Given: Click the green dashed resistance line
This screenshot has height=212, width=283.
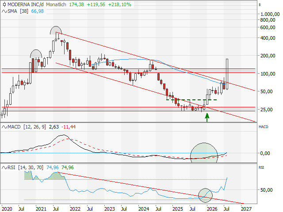Looking at the screenshot, I should point(191,100).
